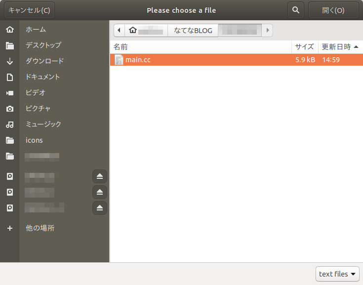This screenshot has width=363, height=285.
Task: Click the home icon in the path bar
Action: tap(133, 30)
